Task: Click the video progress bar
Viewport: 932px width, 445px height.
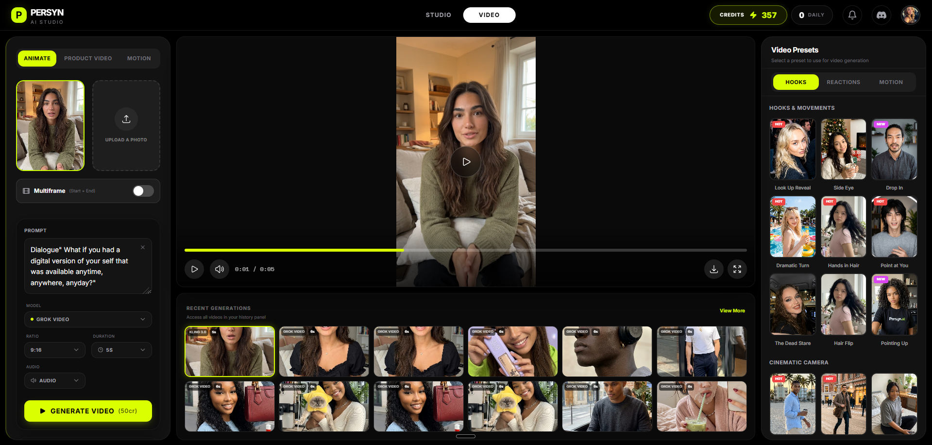Action: (466, 250)
